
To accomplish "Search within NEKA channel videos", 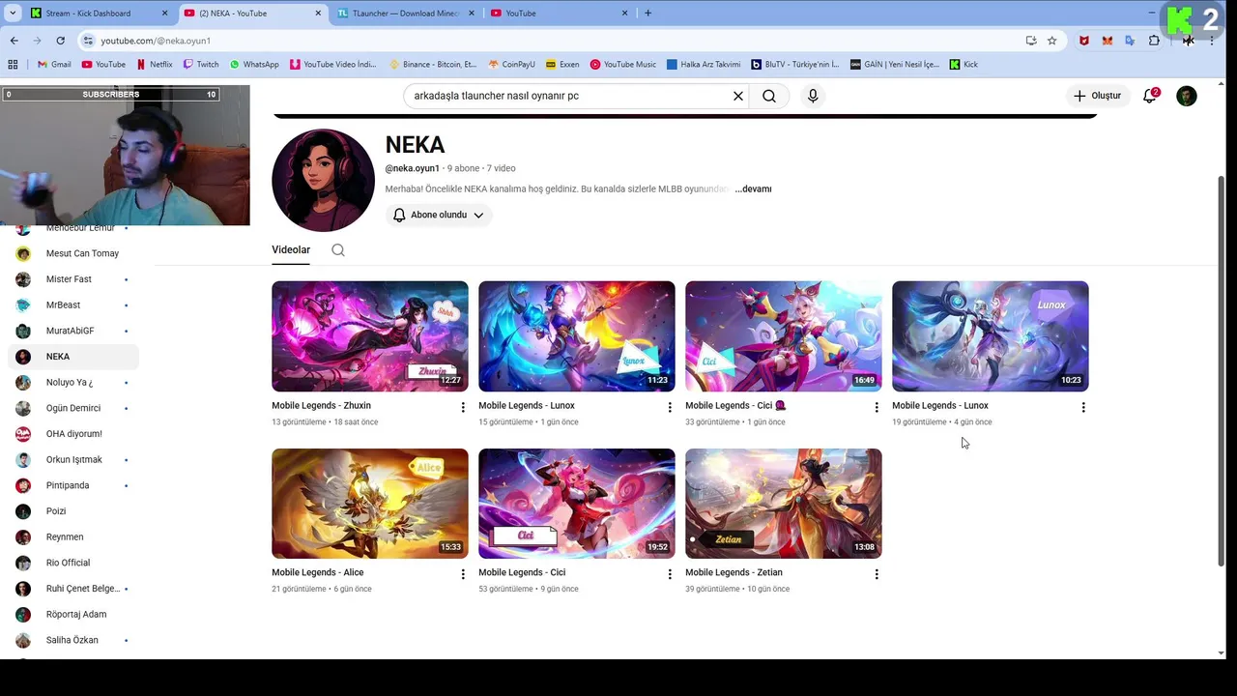I will pyautogui.click(x=338, y=250).
